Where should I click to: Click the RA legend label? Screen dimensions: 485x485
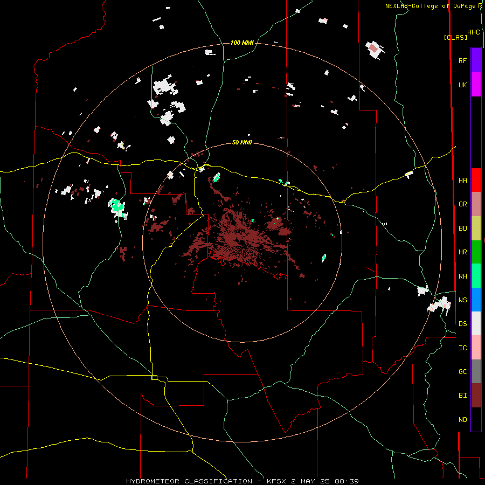[462, 276]
